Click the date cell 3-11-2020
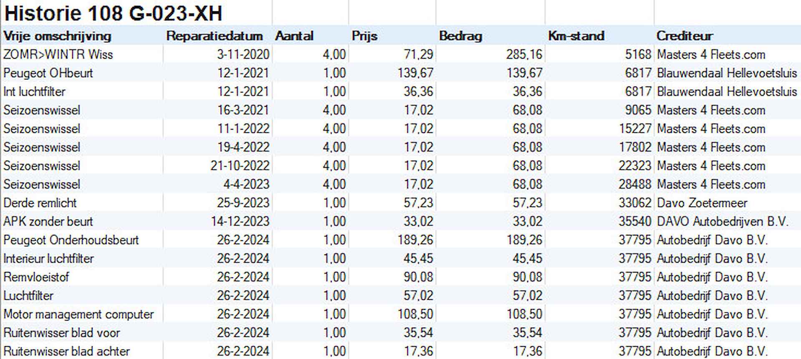Viewport: 801px width, 359px height. point(243,54)
